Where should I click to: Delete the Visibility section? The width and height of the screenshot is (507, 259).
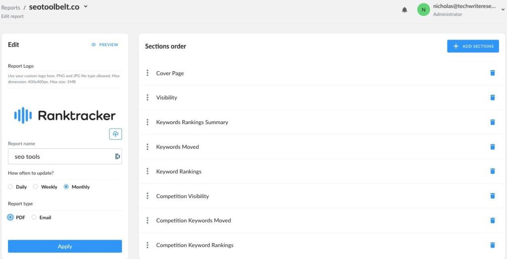(x=492, y=97)
